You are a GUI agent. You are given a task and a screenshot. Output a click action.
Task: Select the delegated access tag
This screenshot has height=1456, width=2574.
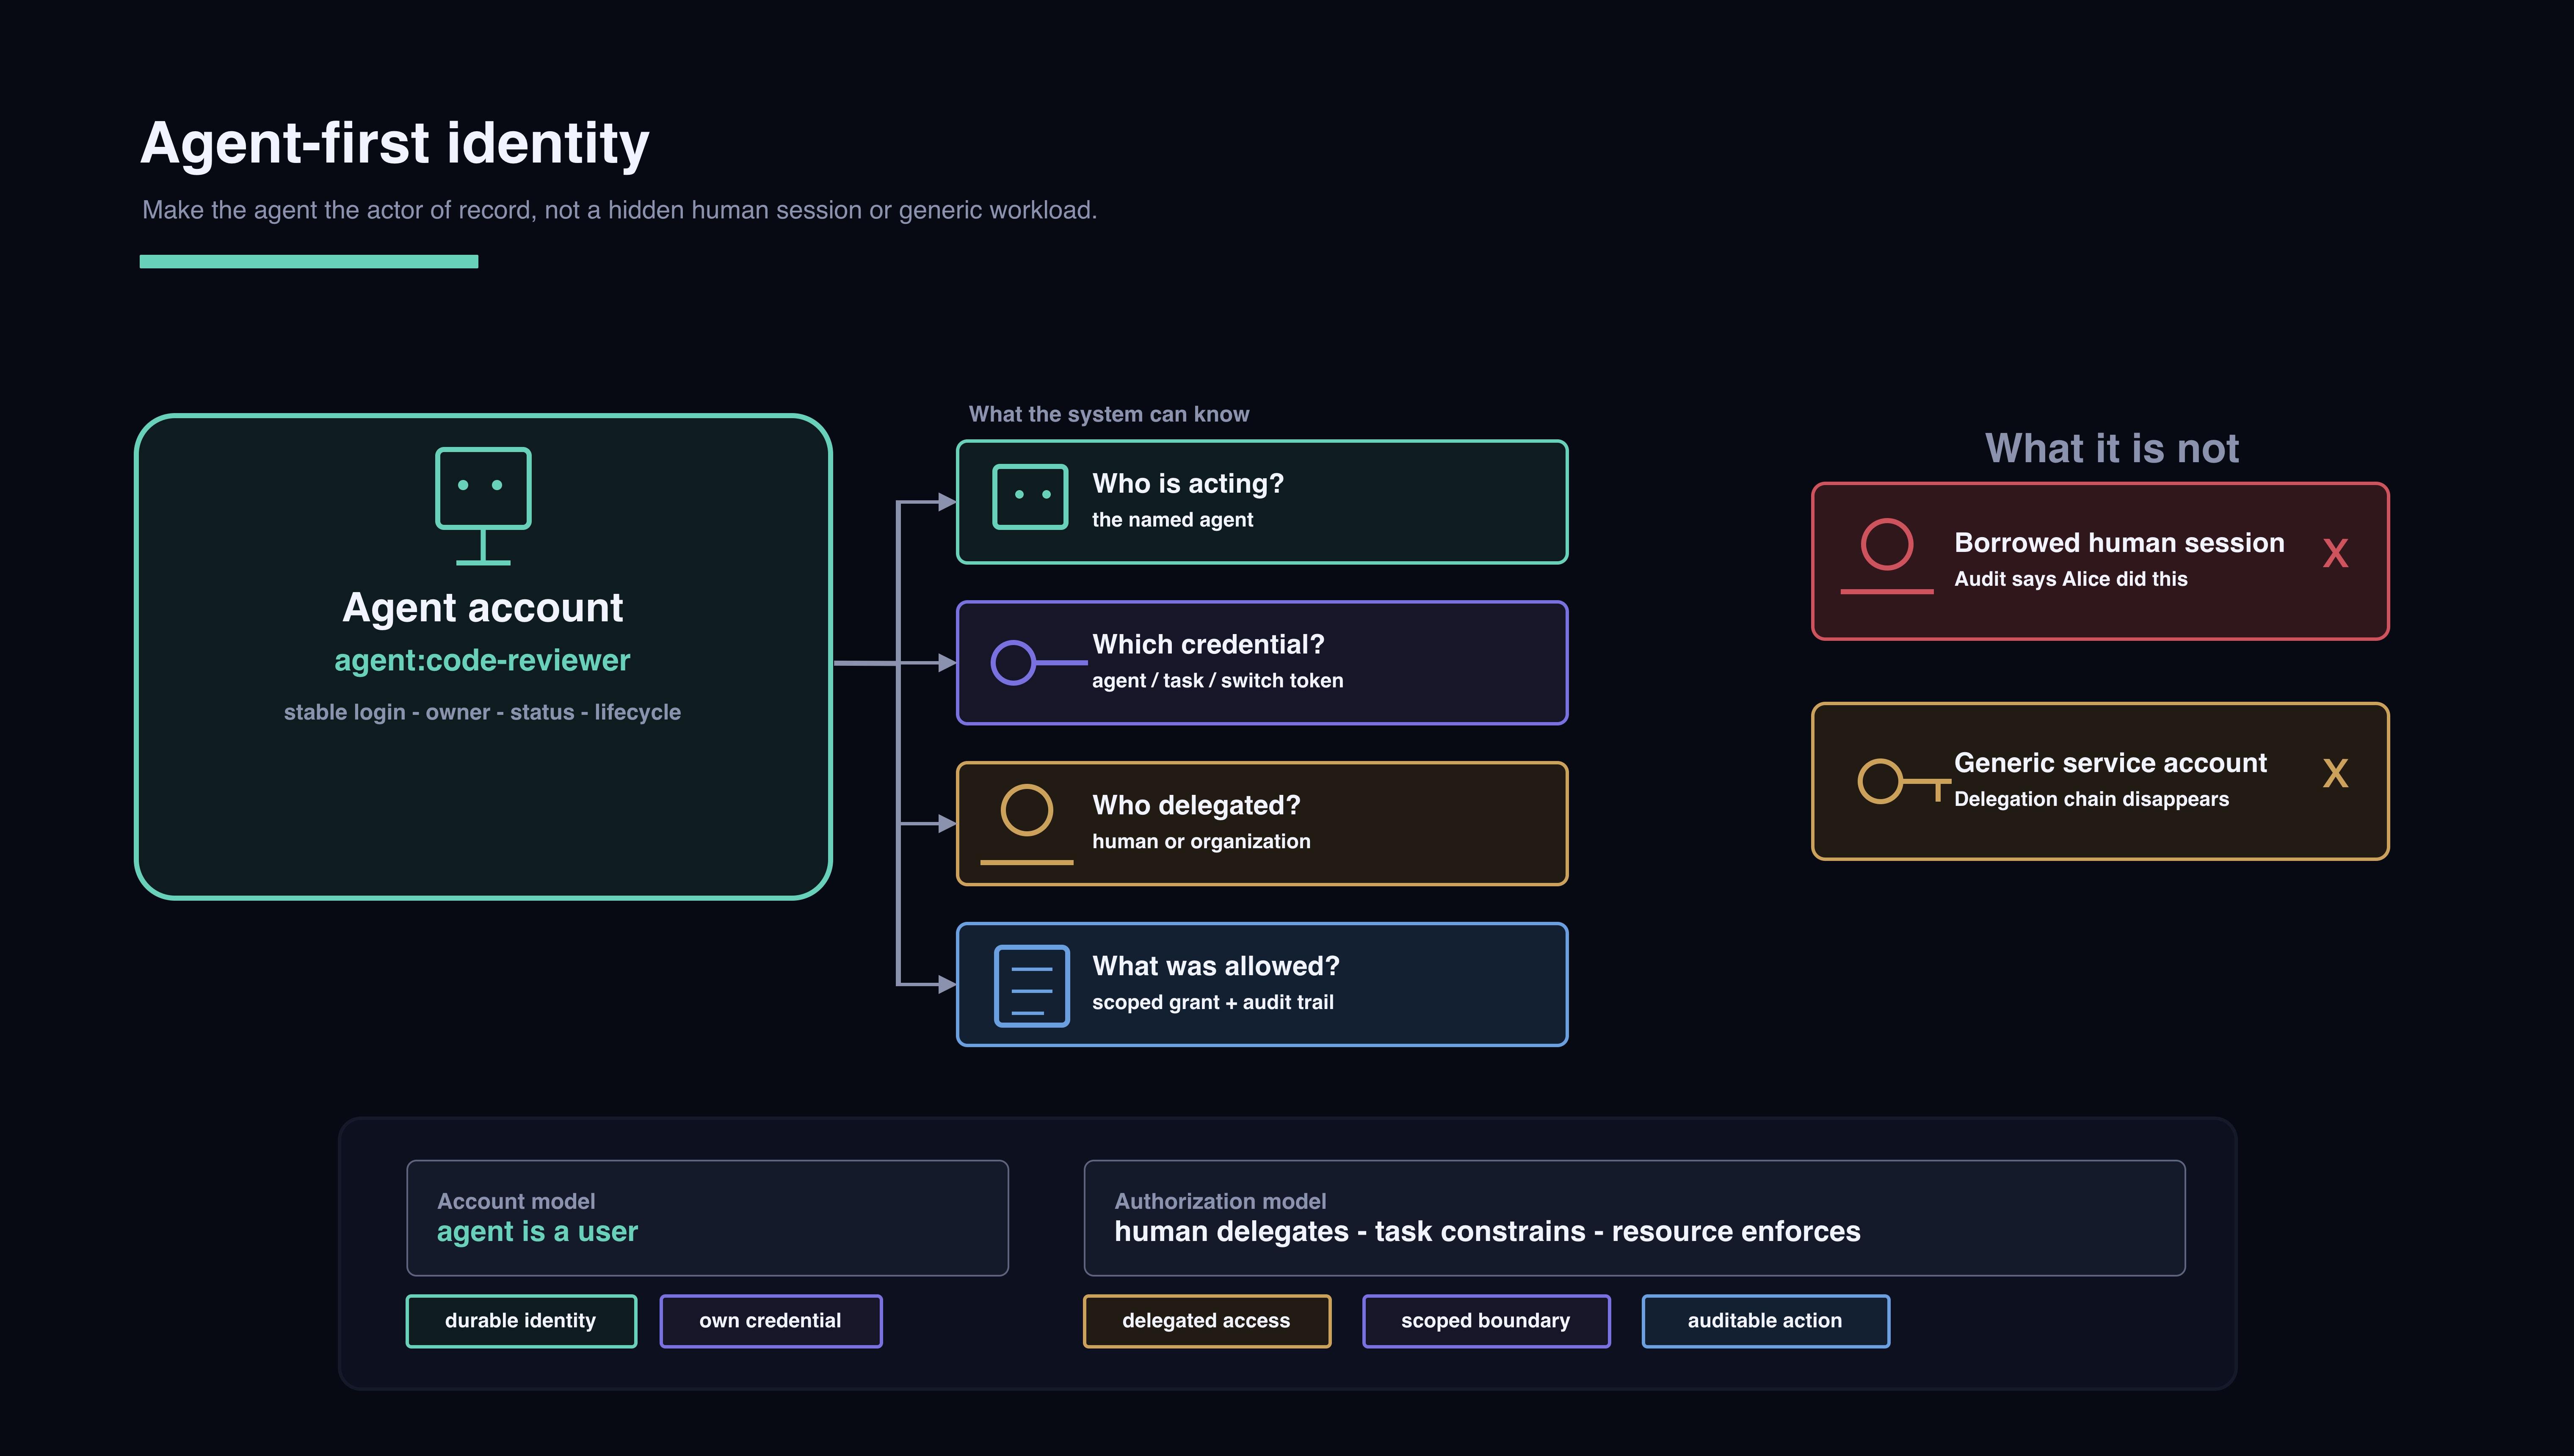[x=1207, y=1321]
